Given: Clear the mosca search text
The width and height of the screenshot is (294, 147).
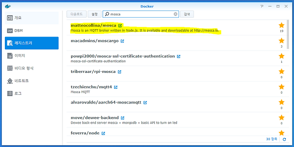Looking at the screenshot, I should tap(176, 14).
